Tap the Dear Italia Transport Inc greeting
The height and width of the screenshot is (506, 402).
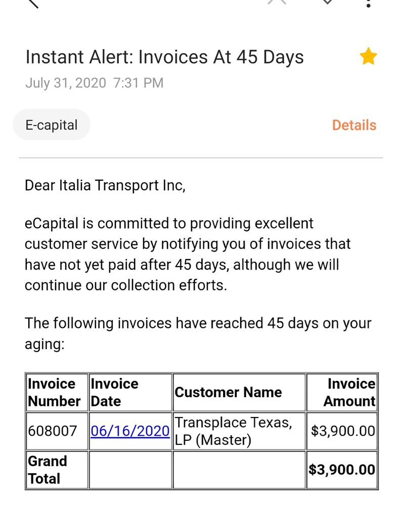click(105, 186)
